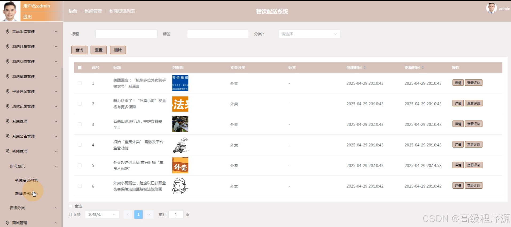
Task: Click the location pin icon beside 菜品出库管理
Action: pos(8,31)
